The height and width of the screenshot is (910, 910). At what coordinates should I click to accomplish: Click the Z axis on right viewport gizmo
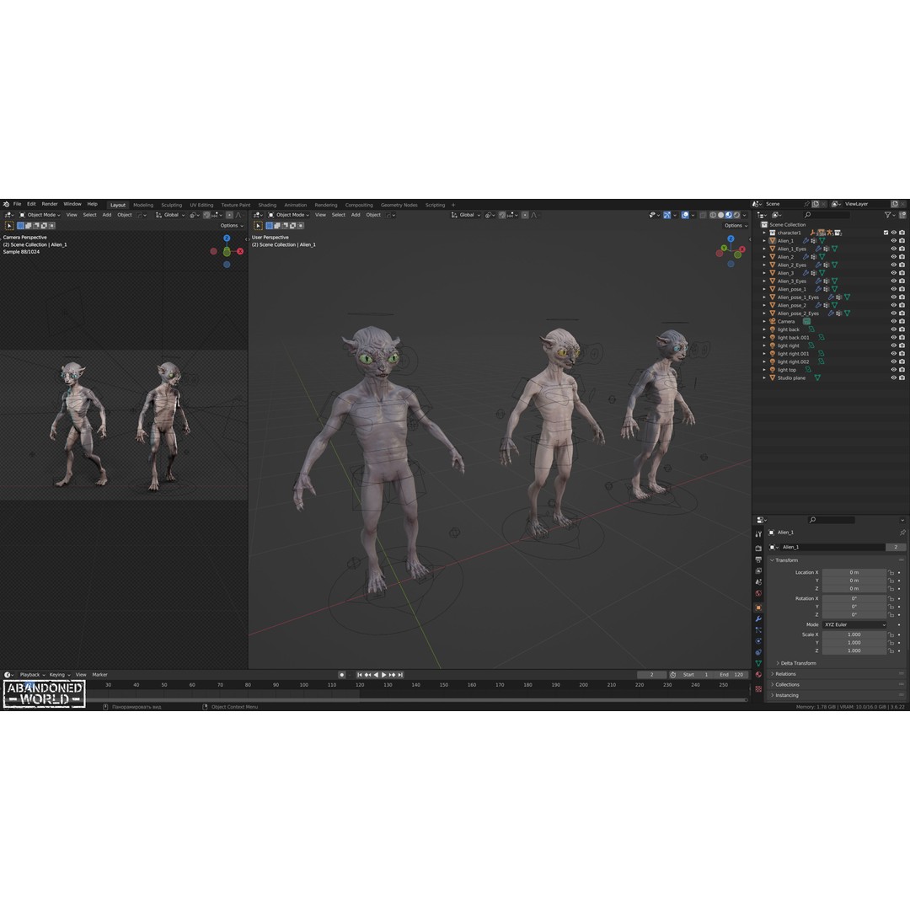coord(731,238)
